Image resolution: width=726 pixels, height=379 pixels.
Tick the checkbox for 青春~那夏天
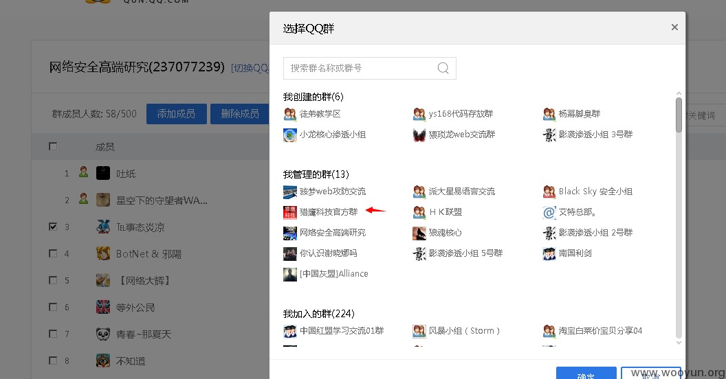53,334
